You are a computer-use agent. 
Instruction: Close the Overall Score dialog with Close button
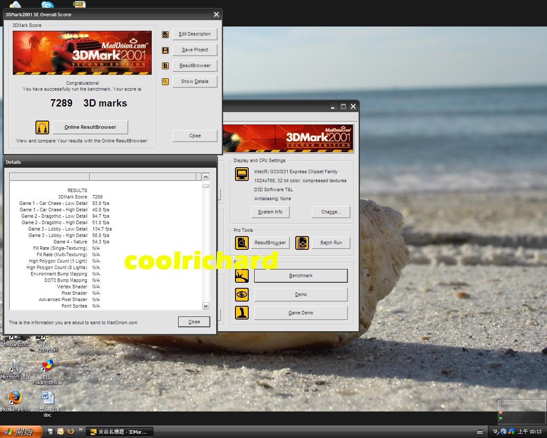[x=195, y=136]
